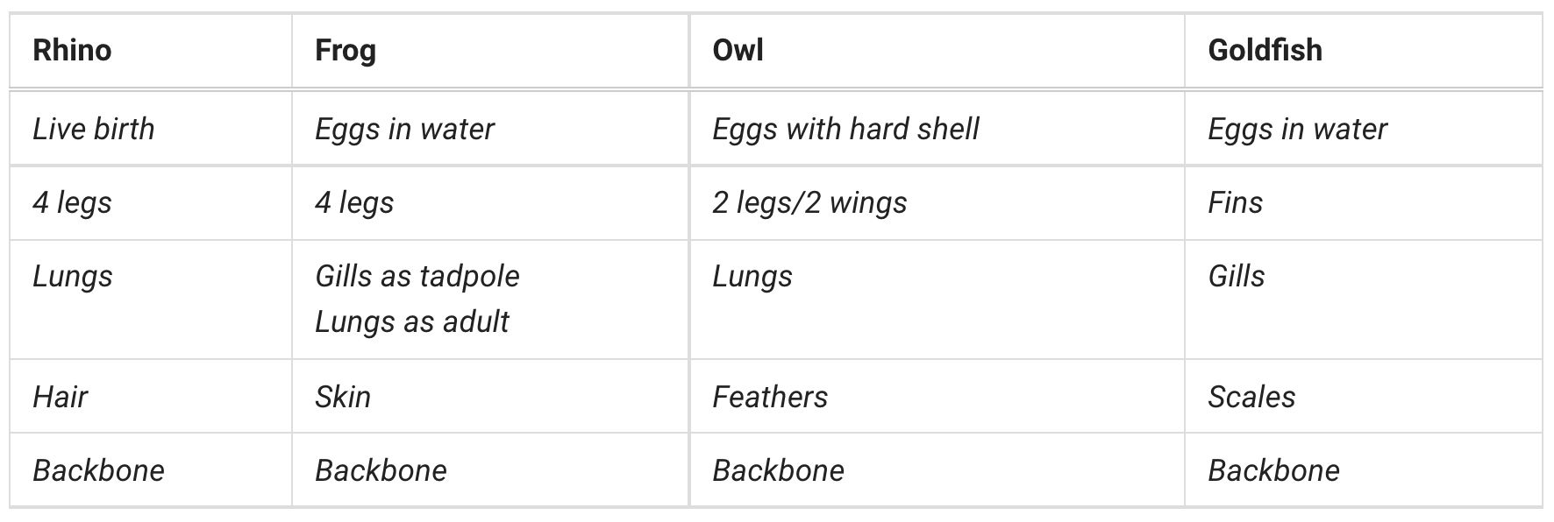Select the Skin cell
Viewport: 1554px width, 522px height.
[x=343, y=397]
